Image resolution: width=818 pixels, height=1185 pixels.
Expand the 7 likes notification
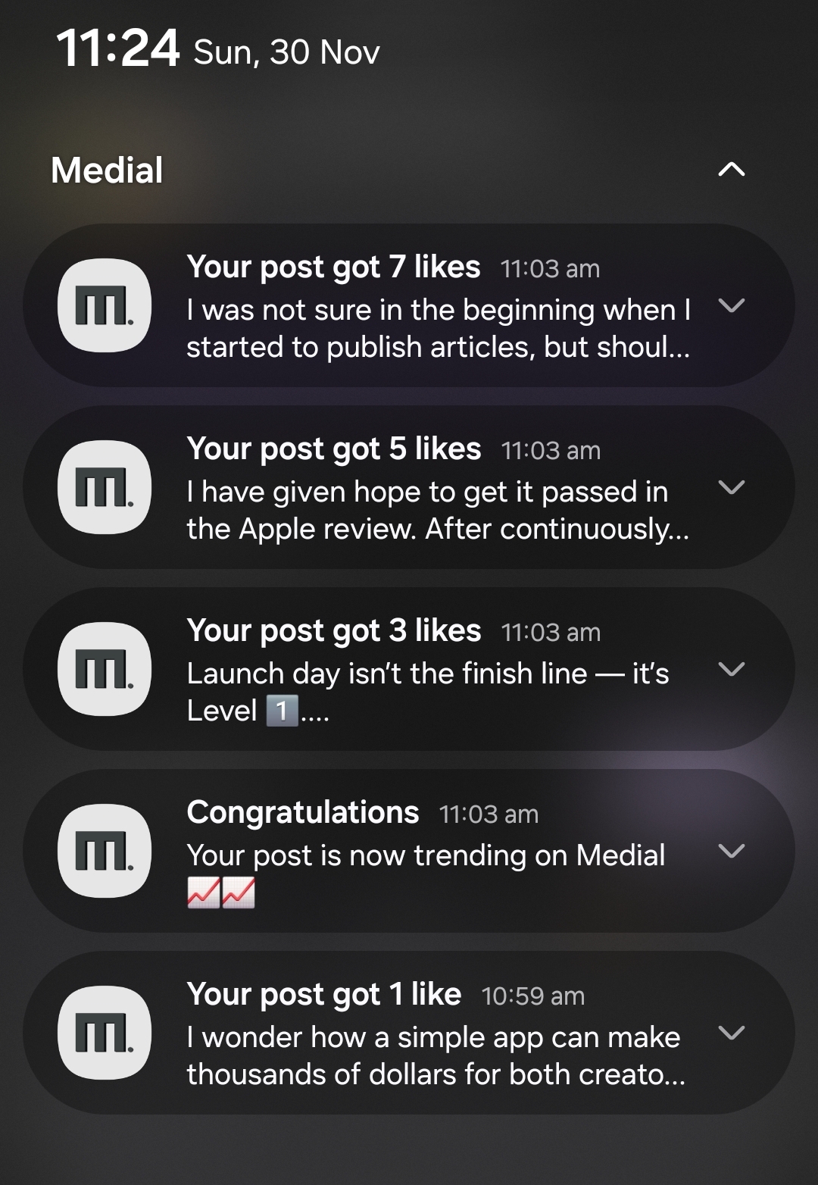(731, 305)
